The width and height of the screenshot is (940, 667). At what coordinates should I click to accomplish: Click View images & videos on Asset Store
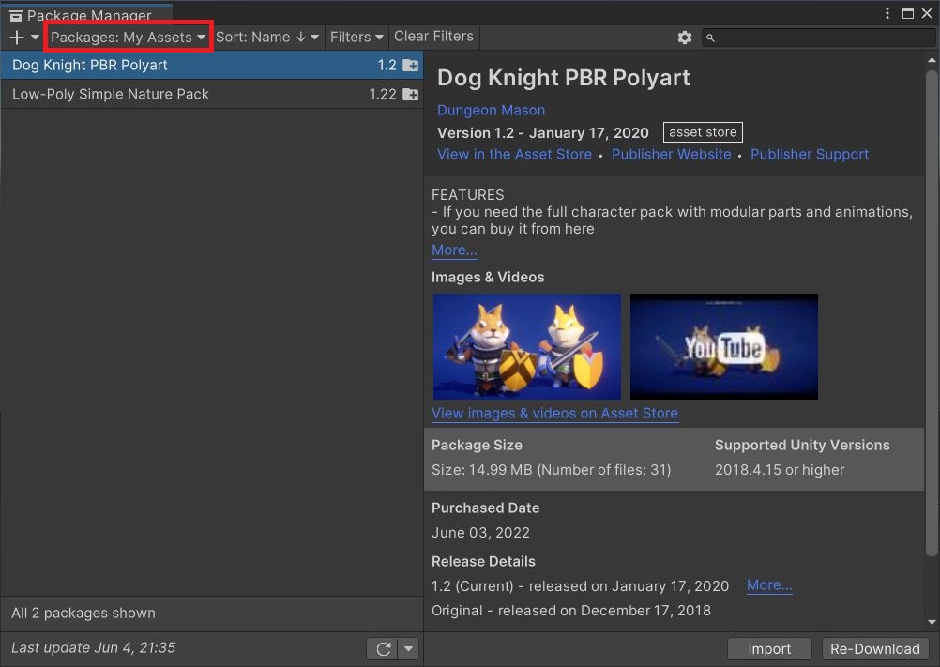click(555, 414)
